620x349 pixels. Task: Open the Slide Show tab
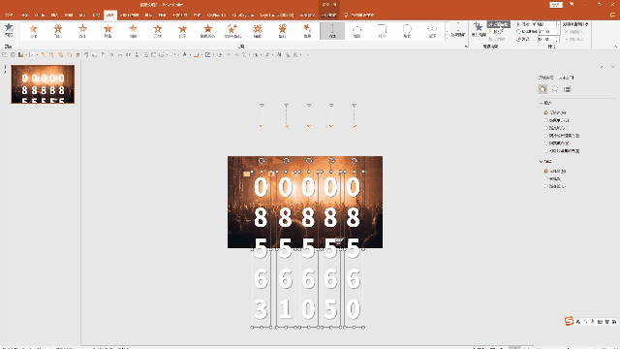129,16
